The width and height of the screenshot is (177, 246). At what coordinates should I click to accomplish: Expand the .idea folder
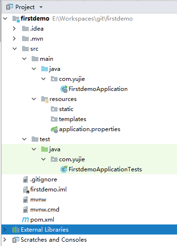pos(14,29)
